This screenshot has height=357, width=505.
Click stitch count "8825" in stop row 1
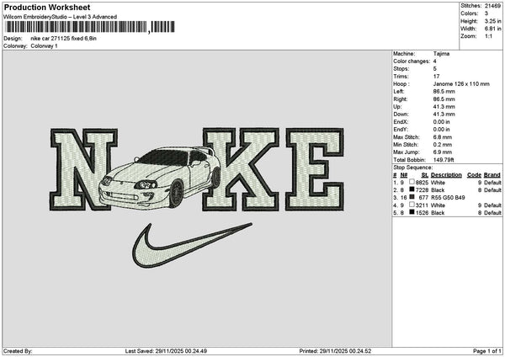(422, 183)
